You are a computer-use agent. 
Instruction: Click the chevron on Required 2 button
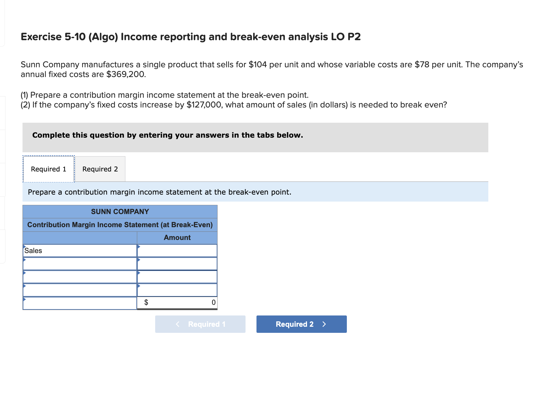click(x=324, y=324)
